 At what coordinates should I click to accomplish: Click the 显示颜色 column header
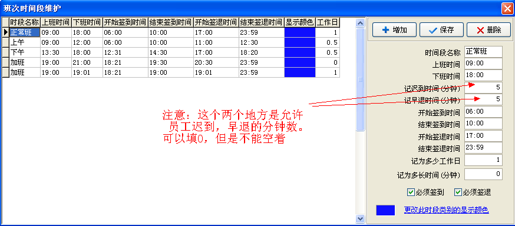[300, 22]
